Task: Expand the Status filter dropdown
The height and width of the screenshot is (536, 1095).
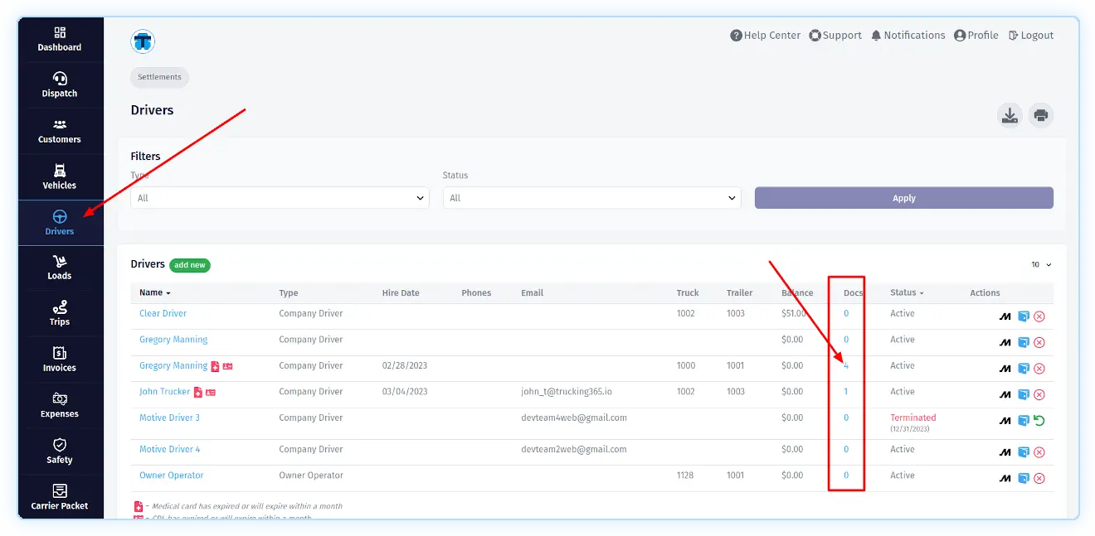Action: [591, 198]
